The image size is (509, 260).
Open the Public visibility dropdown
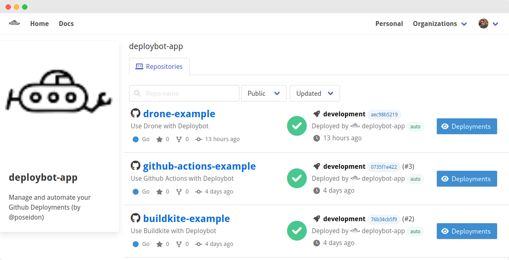pos(264,93)
